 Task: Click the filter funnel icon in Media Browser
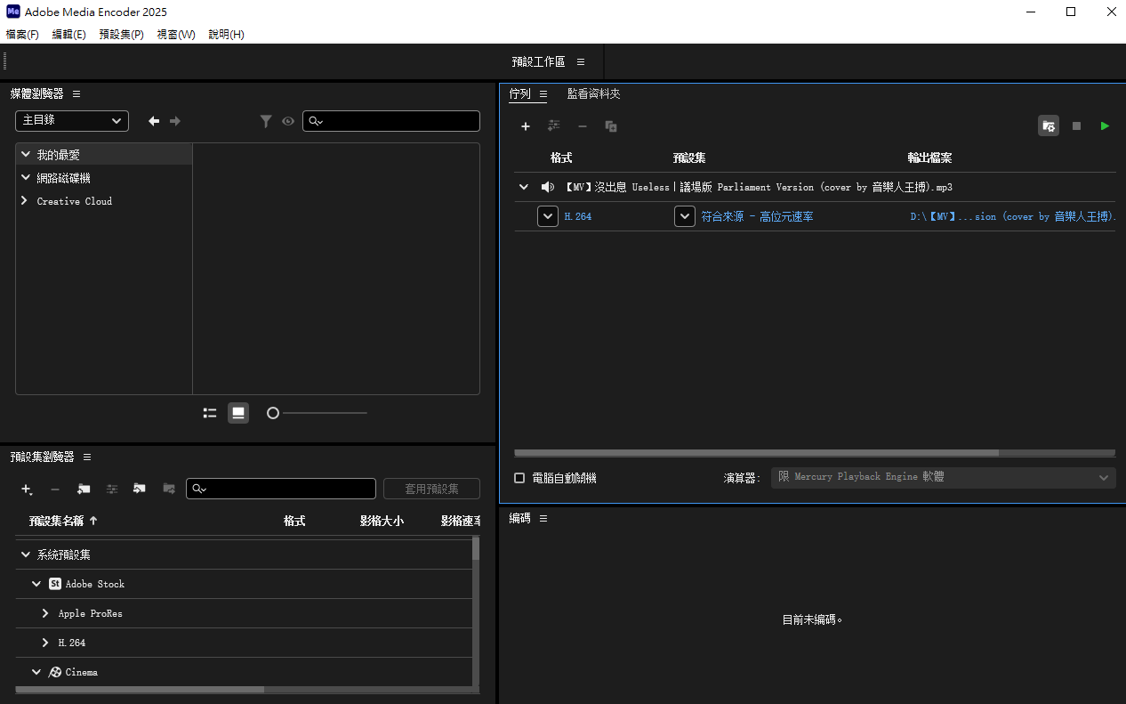point(266,121)
